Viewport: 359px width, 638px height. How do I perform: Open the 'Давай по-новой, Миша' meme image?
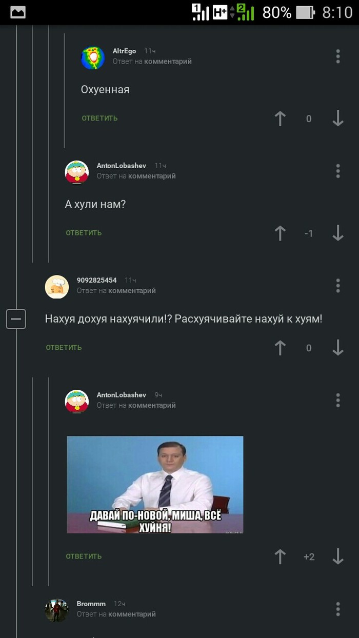pyautogui.click(x=155, y=485)
